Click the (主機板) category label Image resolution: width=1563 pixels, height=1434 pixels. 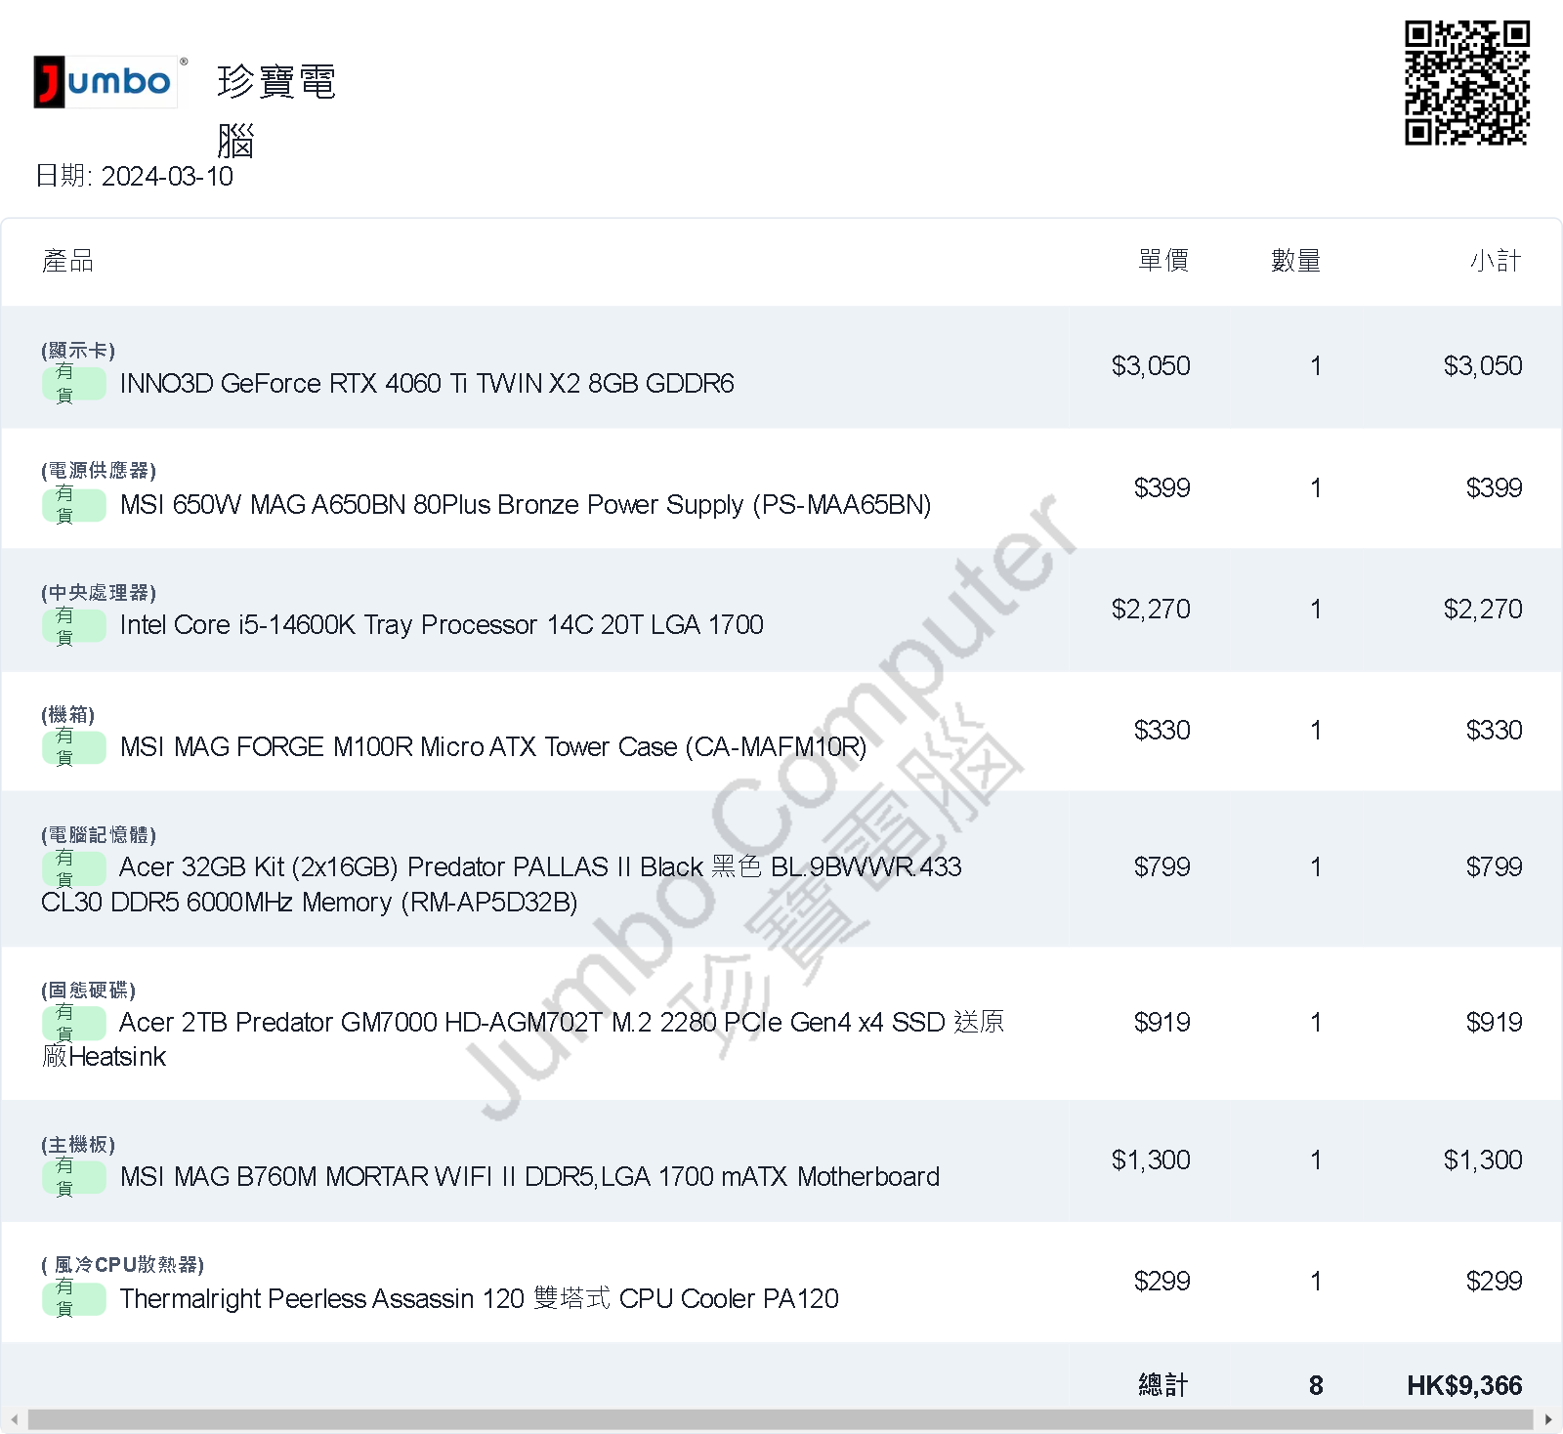pos(78,1145)
